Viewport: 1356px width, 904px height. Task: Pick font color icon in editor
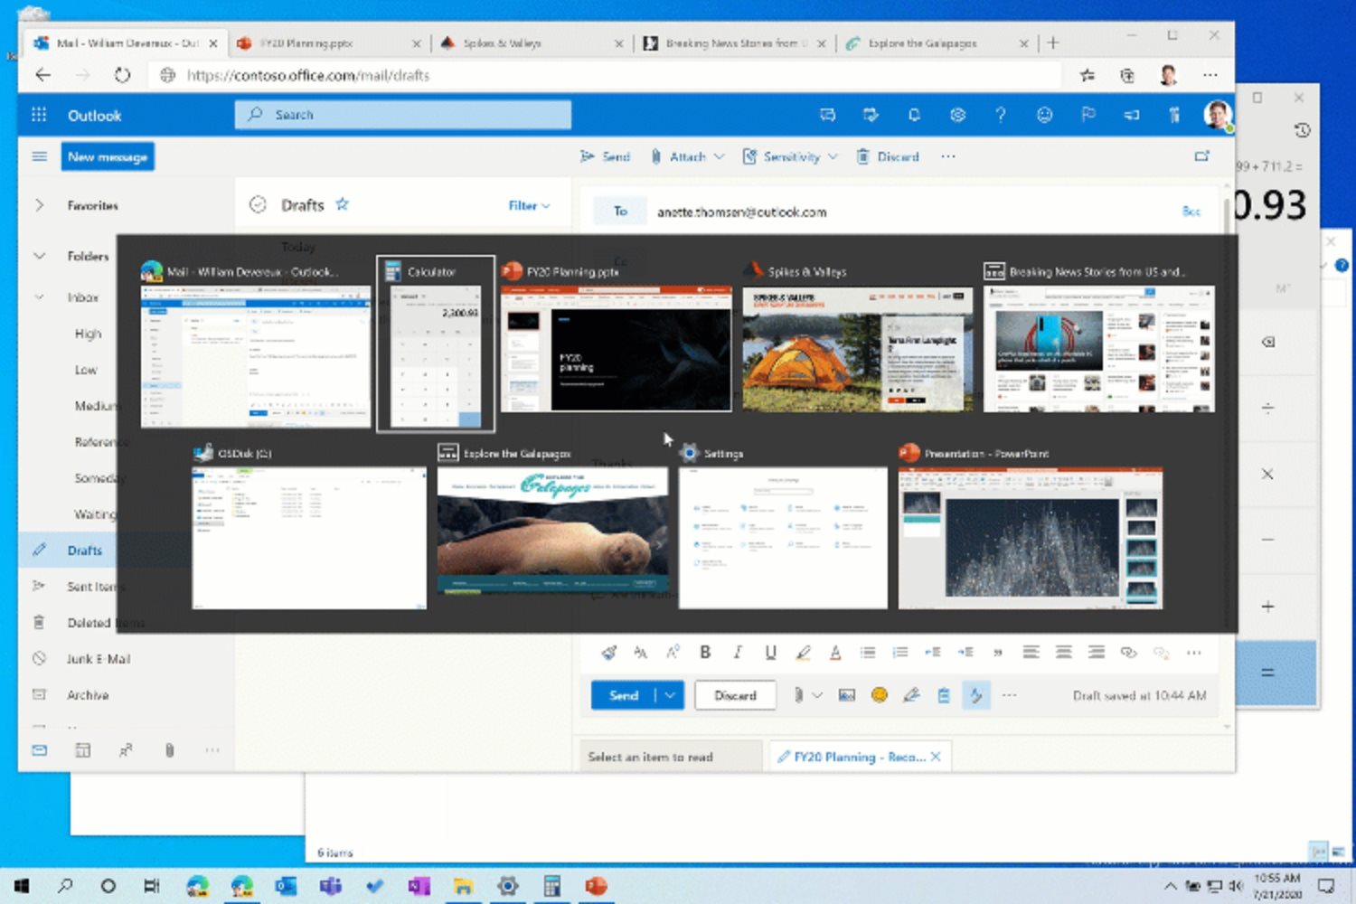pyautogui.click(x=835, y=652)
